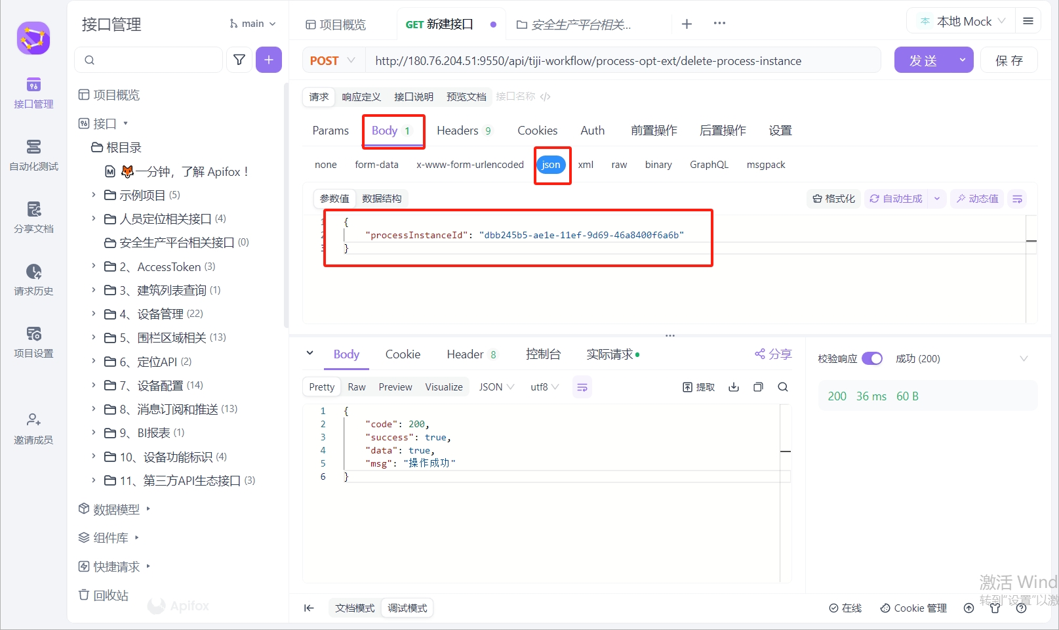This screenshot has width=1059, height=630.
Task: Click the shirt theme icon in status bar
Action: point(995,608)
